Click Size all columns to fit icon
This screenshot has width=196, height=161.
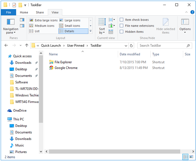[x=111, y=32]
